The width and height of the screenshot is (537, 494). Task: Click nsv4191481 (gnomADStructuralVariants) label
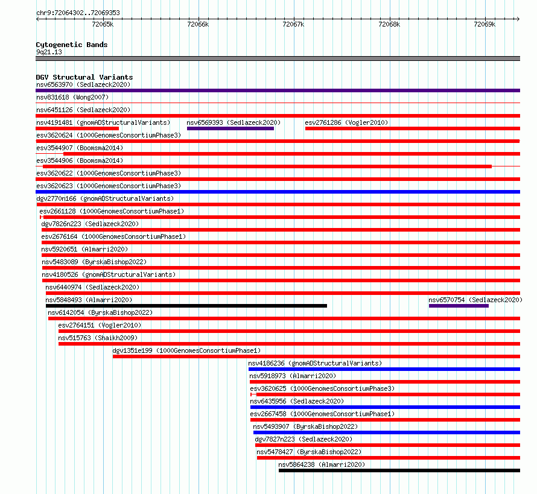(x=103, y=122)
